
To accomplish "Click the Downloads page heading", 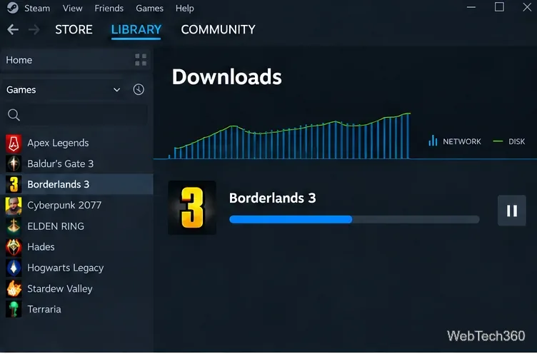I will [226, 76].
